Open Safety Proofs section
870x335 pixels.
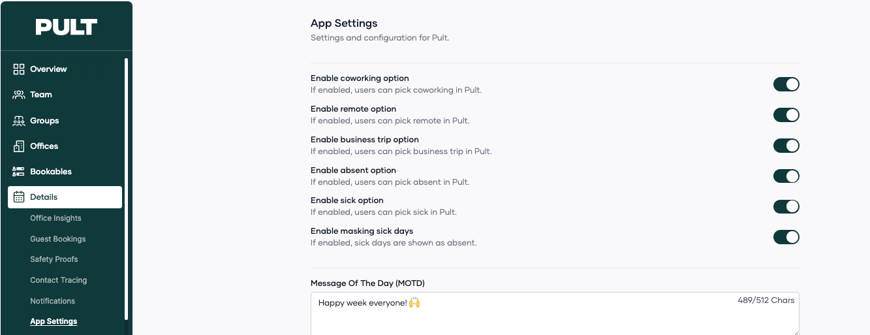54,259
